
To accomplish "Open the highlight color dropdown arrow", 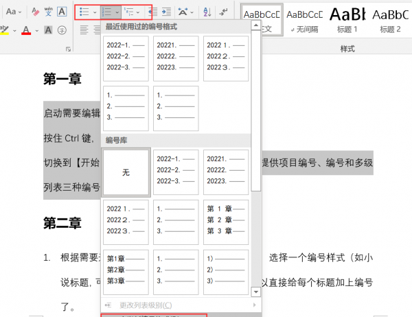I will 14,31.
